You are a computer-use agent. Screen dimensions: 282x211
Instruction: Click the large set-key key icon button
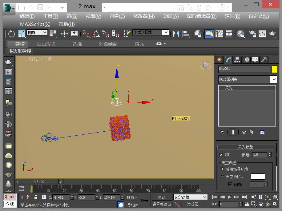coord(145,201)
